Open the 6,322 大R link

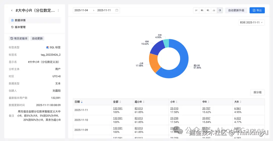[x=237, y=118]
